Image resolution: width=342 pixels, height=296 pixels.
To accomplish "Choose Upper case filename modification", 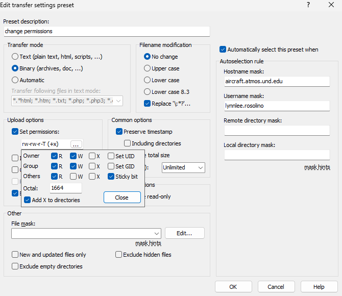I will coord(148,68).
